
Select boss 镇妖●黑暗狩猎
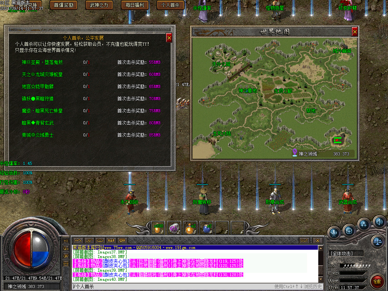coord(38,99)
